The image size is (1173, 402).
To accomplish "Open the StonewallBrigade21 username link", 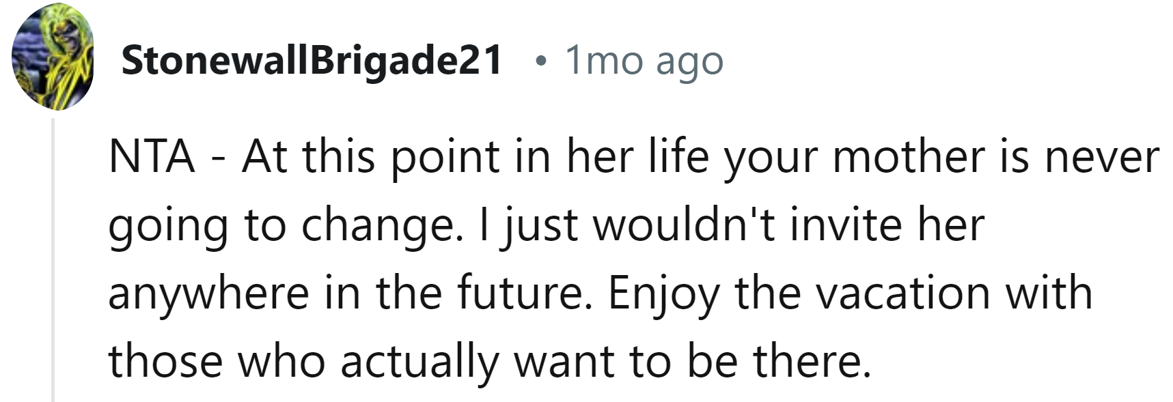I will click(312, 61).
